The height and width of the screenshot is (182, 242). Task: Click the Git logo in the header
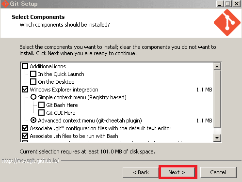pos(227,22)
